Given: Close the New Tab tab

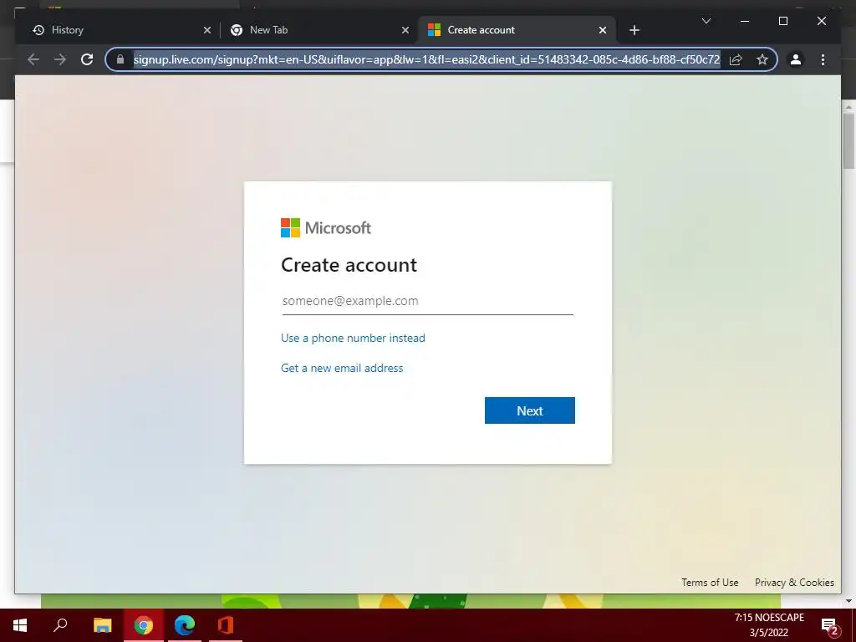Looking at the screenshot, I should (x=405, y=30).
